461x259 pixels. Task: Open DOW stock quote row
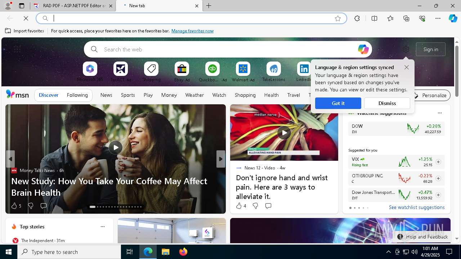point(396,129)
